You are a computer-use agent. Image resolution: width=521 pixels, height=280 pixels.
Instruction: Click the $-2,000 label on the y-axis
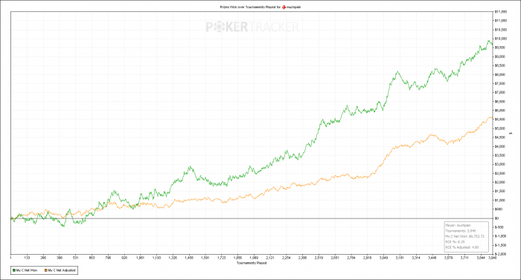point(500,254)
